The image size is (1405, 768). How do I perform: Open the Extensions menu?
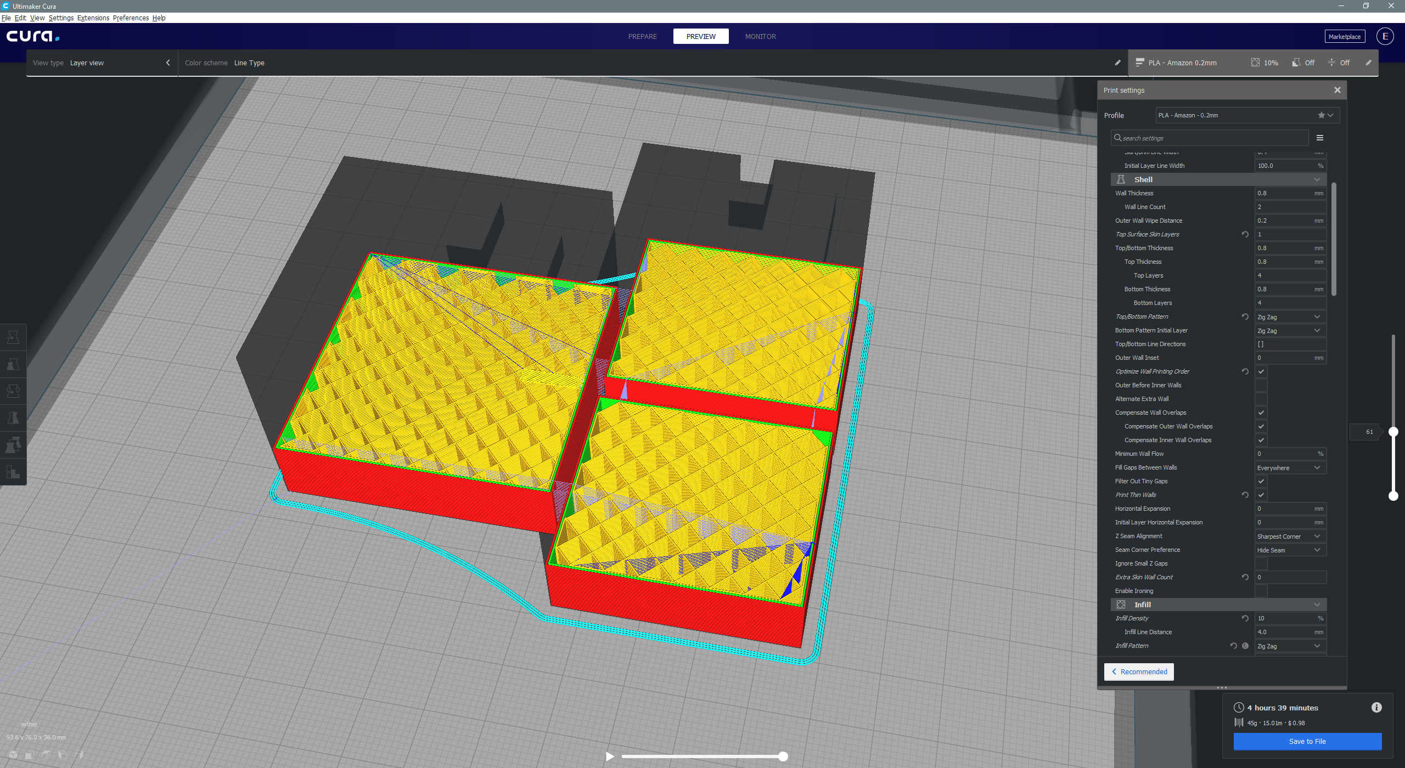pyautogui.click(x=93, y=18)
